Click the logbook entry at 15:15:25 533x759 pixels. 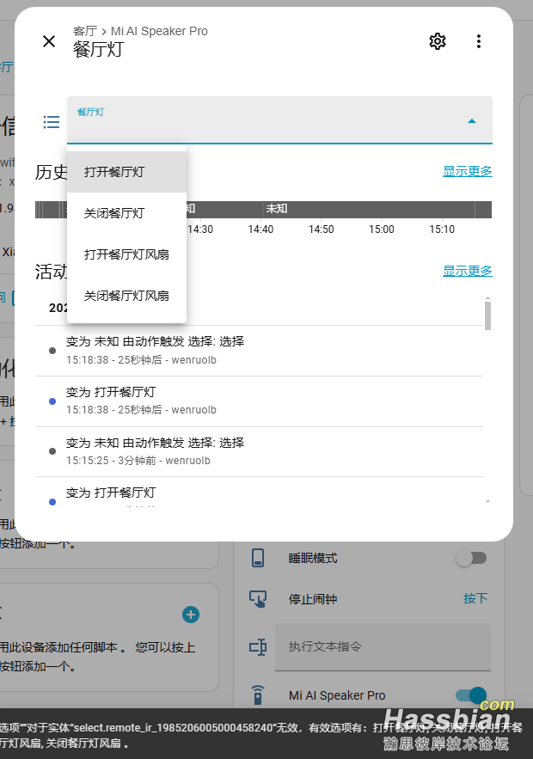259,451
